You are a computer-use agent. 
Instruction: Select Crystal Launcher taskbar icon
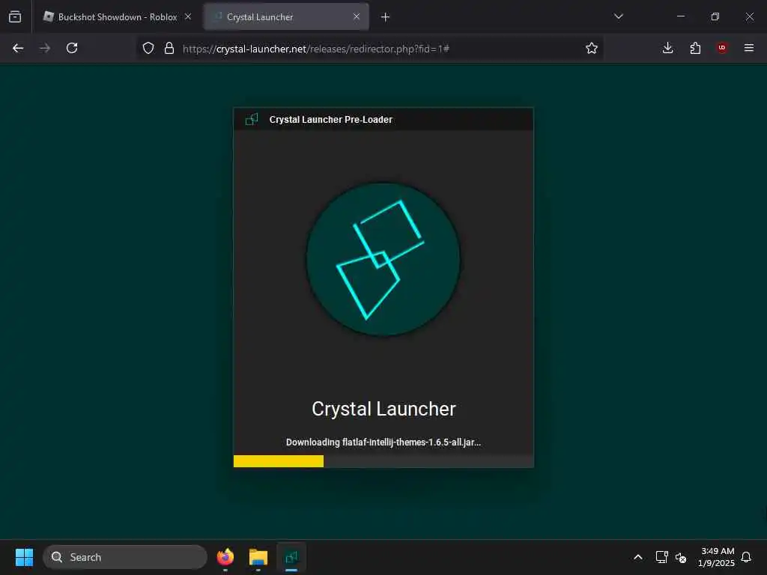pos(291,557)
